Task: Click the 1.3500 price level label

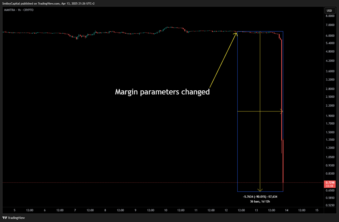Action: coord(330,140)
